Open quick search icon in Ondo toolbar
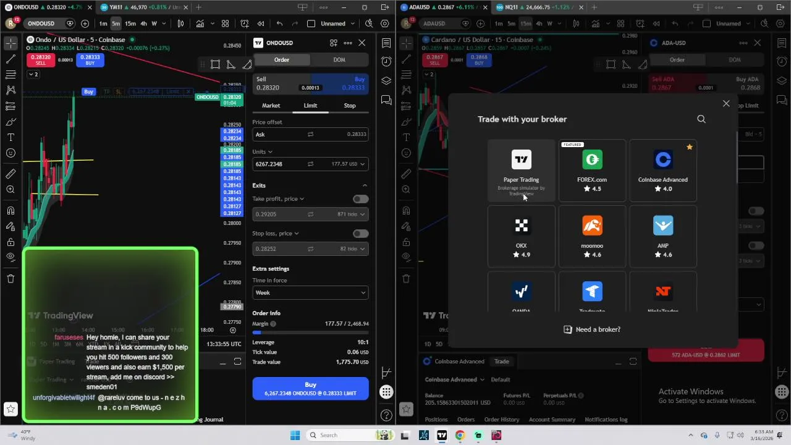The image size is (791, 445). click(369, 23)
